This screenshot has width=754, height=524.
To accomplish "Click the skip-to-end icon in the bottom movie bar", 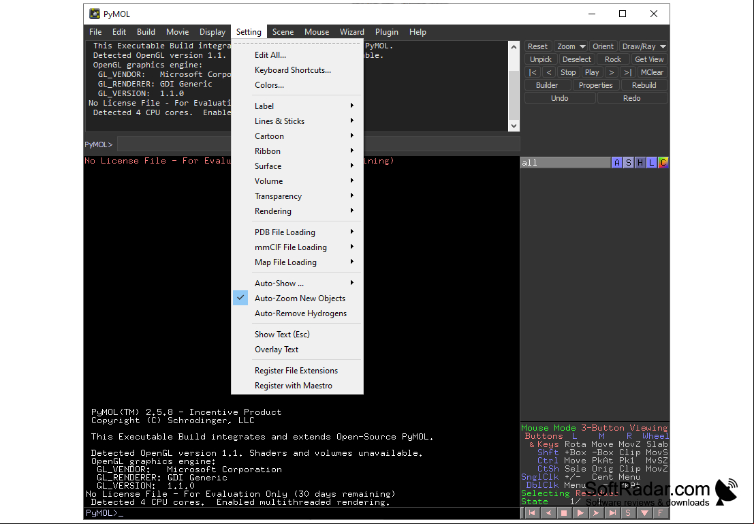I will click(612, 513).
